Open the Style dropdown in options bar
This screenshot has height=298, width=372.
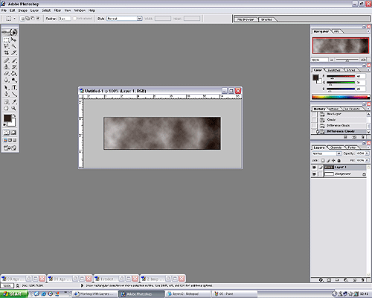pos(124,19)
